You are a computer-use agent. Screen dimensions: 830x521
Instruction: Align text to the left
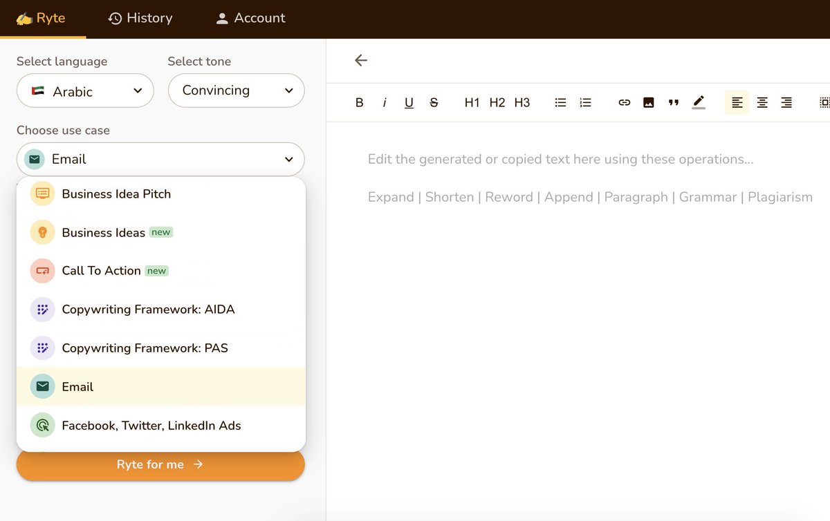click(x=737, y=102)
